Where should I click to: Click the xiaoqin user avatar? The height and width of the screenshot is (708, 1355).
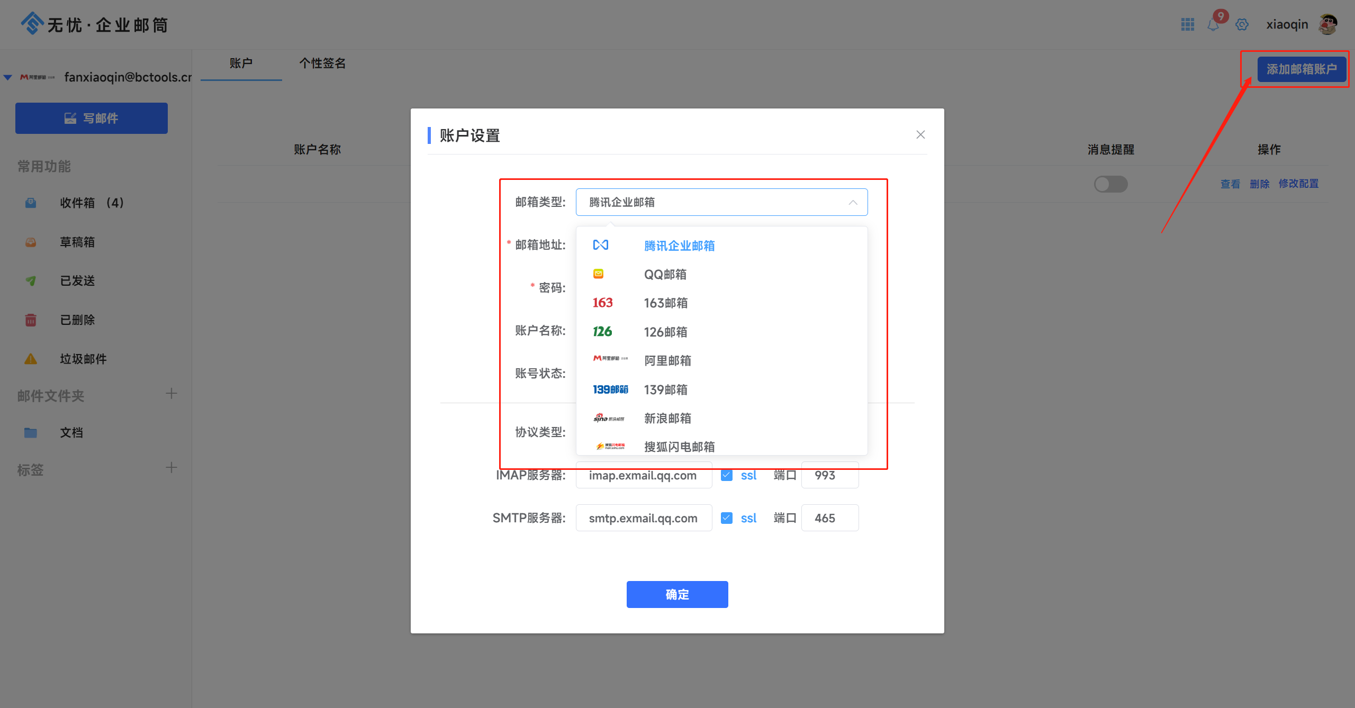pyautogui.click(x=1327, y=24)
